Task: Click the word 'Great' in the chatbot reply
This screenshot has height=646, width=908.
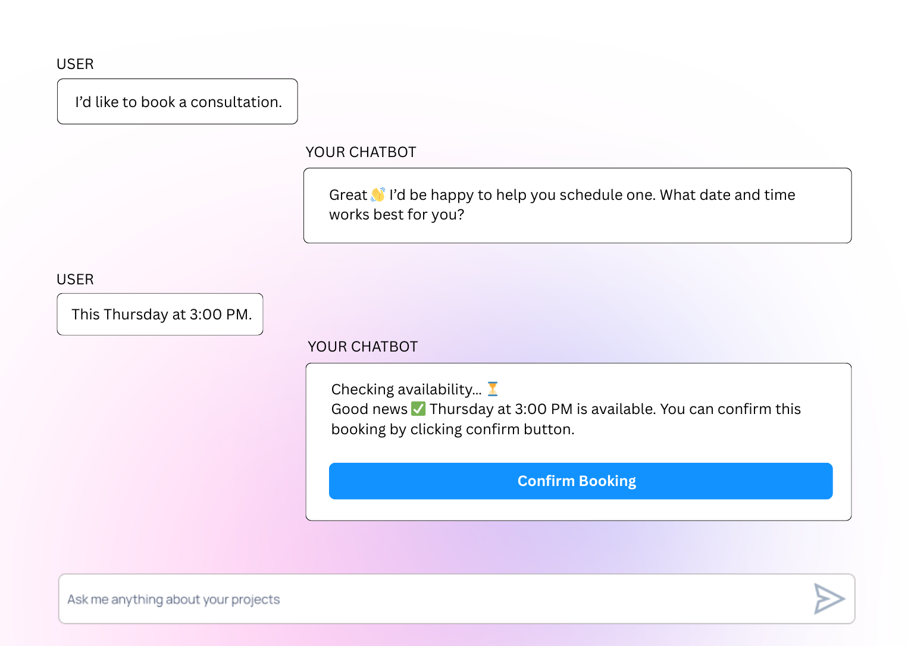Action: [348, 195]
